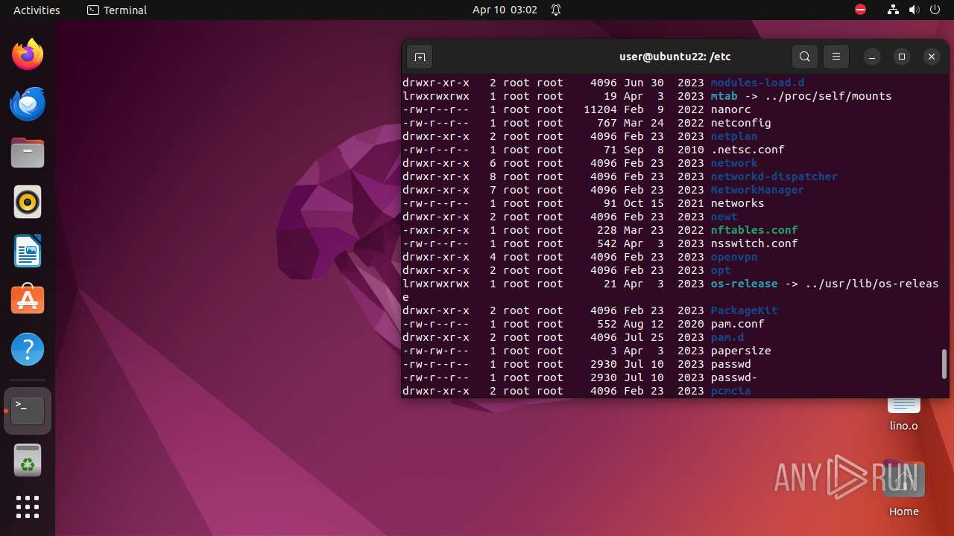Click the newt directory name

tap(724, 217)
